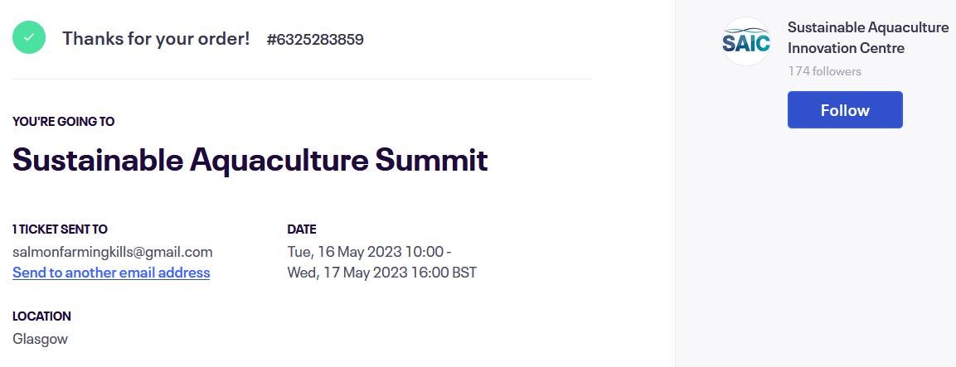Click the Sustainable Aquaculture Summit event title
Screen dimensions: 956x367
[x=250, y=160]
